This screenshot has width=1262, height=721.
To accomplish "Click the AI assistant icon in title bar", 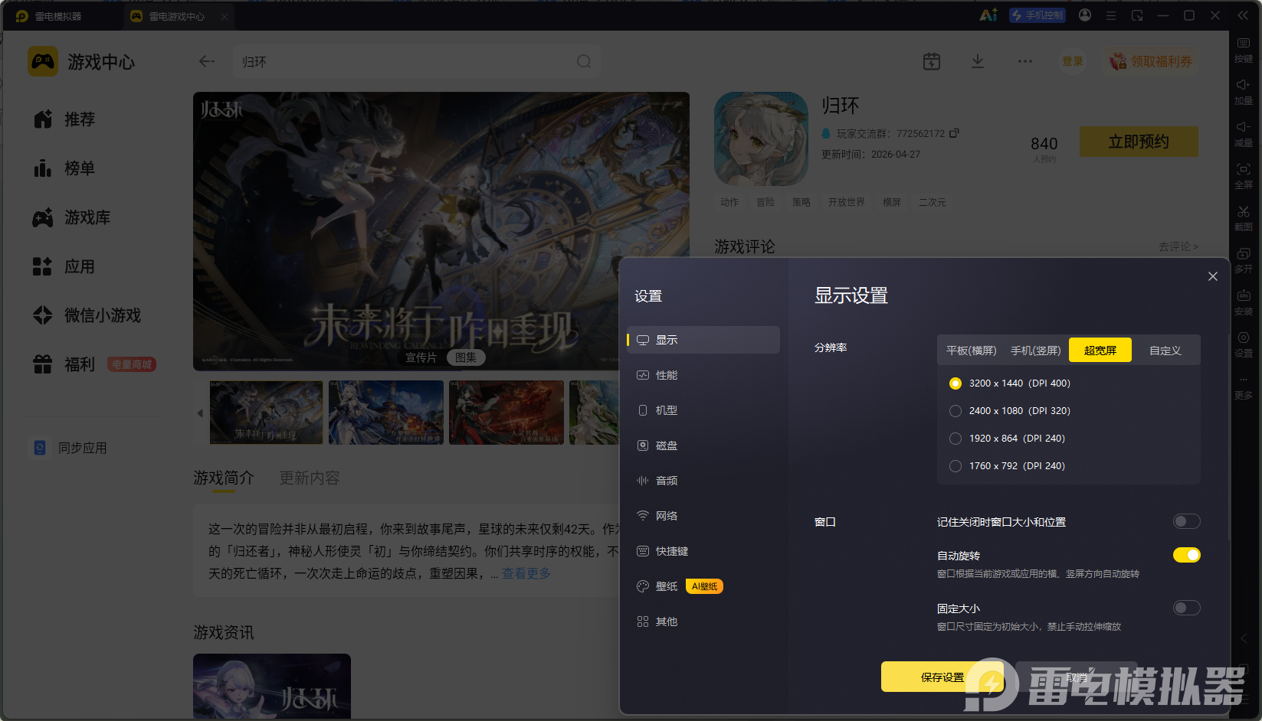I will click(x=988, y=15).
